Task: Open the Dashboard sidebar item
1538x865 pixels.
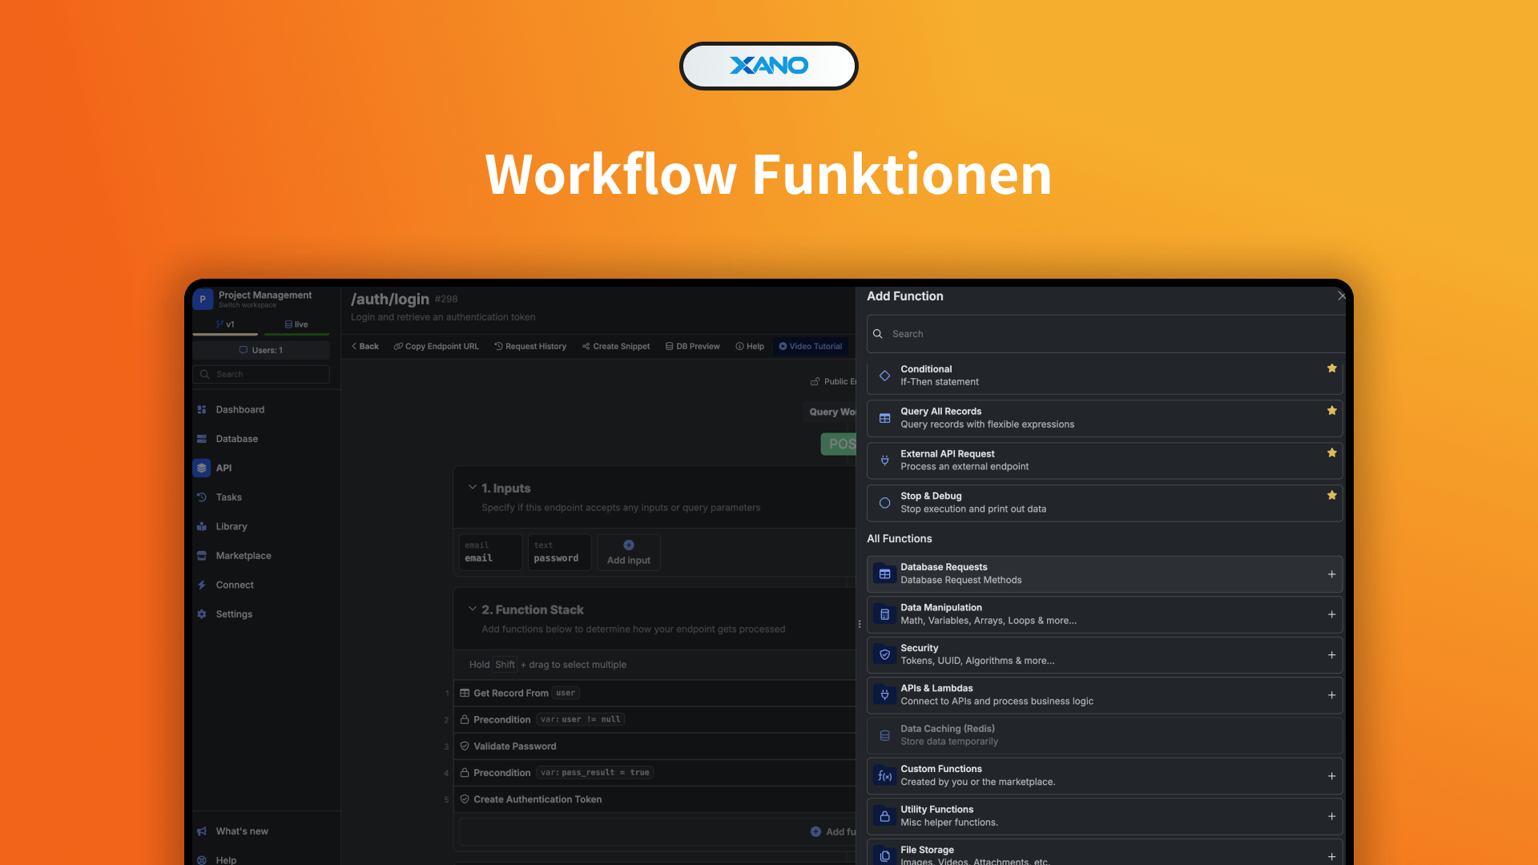Action: 240,409
